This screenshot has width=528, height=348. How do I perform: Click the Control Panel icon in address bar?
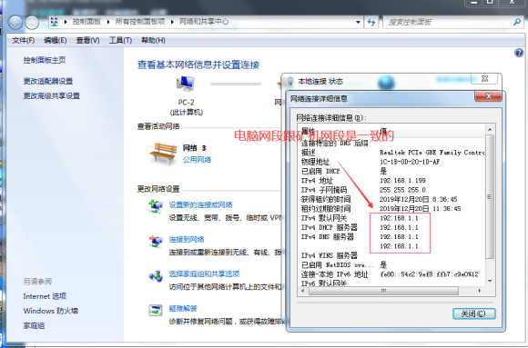55,22
